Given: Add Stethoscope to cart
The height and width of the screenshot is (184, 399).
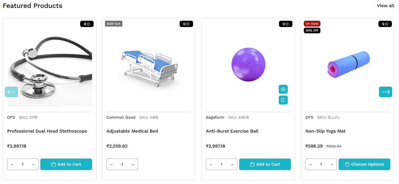Looking at the screenshot, I should coord(66,164).
